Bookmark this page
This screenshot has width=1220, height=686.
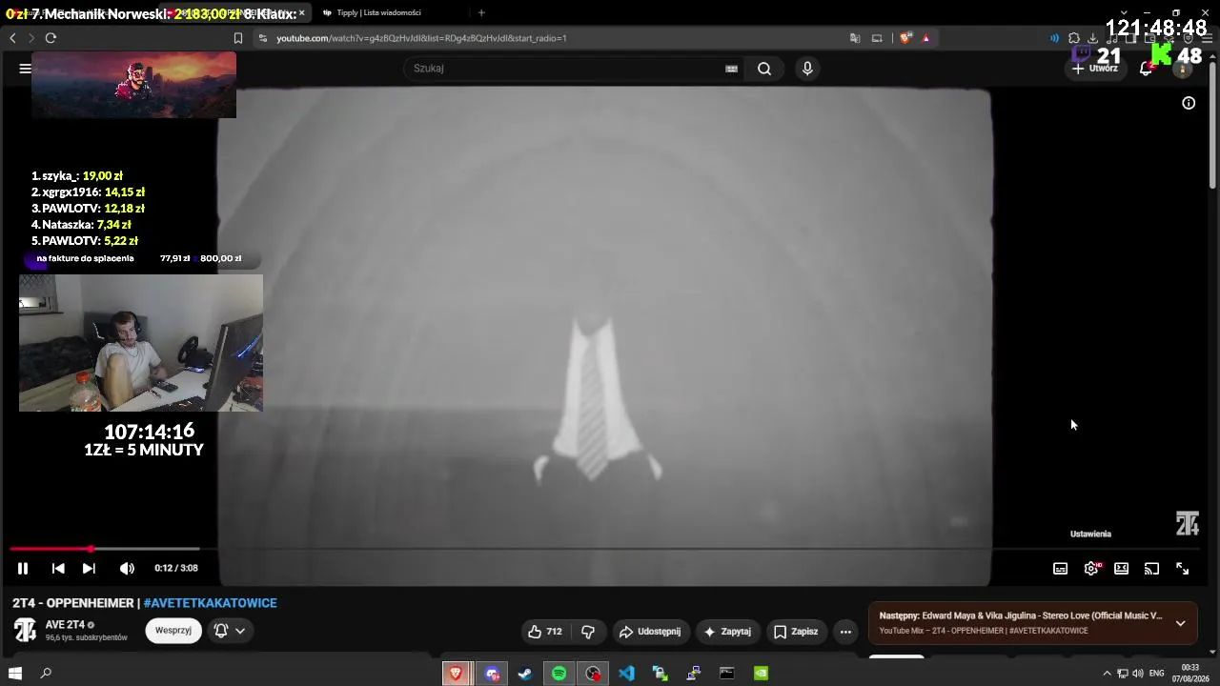coord(238,38)
